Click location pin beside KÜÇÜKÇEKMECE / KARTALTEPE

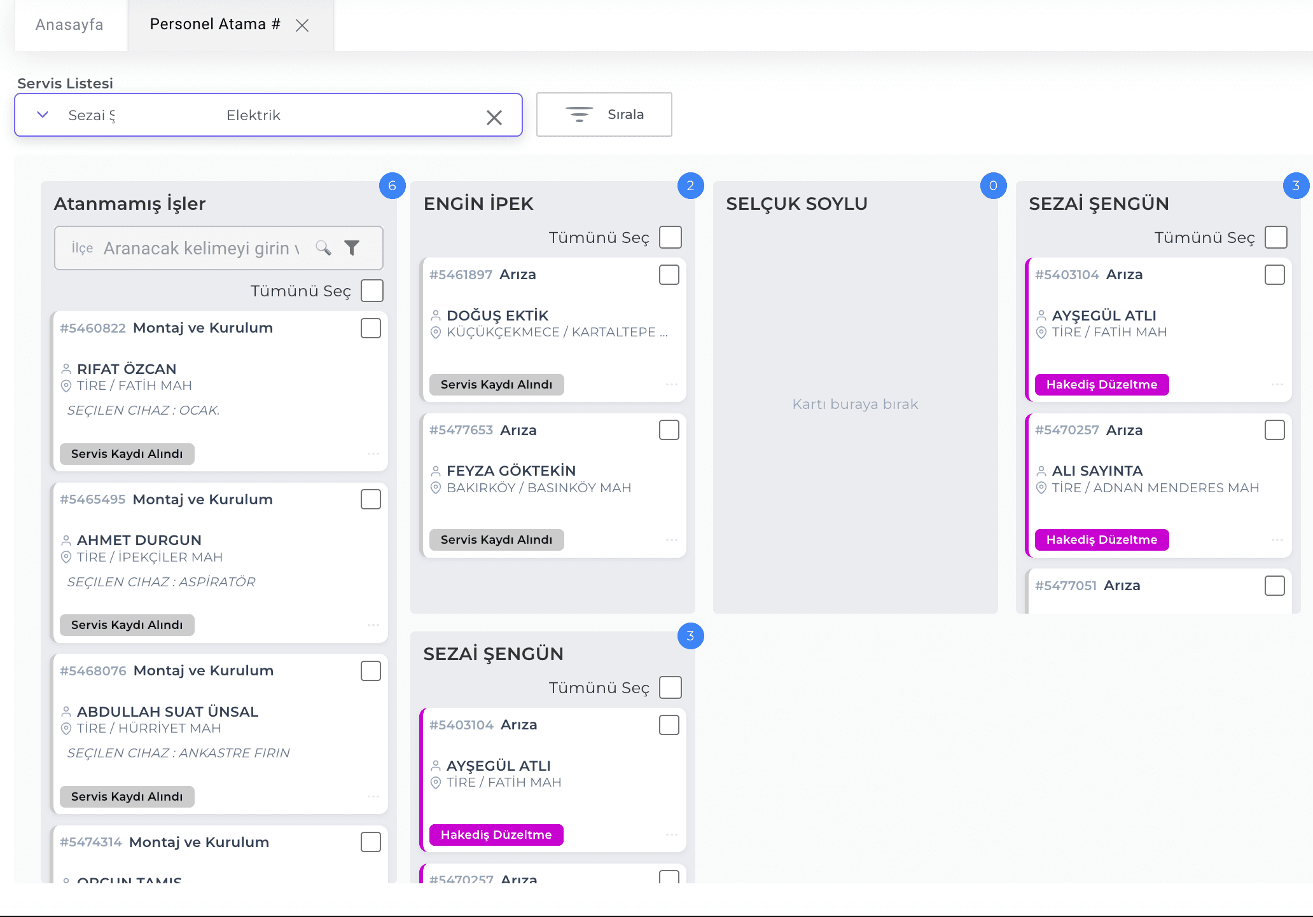click(x=436, y=332)
